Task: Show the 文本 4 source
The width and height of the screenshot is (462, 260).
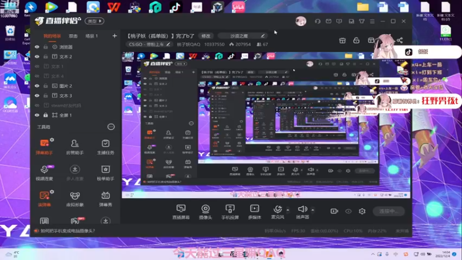Action: [x=37, y=76]
